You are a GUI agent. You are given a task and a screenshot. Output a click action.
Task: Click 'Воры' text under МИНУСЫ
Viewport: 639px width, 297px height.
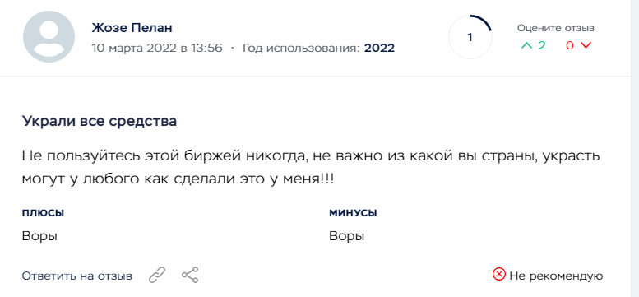[x=347, y=236]
